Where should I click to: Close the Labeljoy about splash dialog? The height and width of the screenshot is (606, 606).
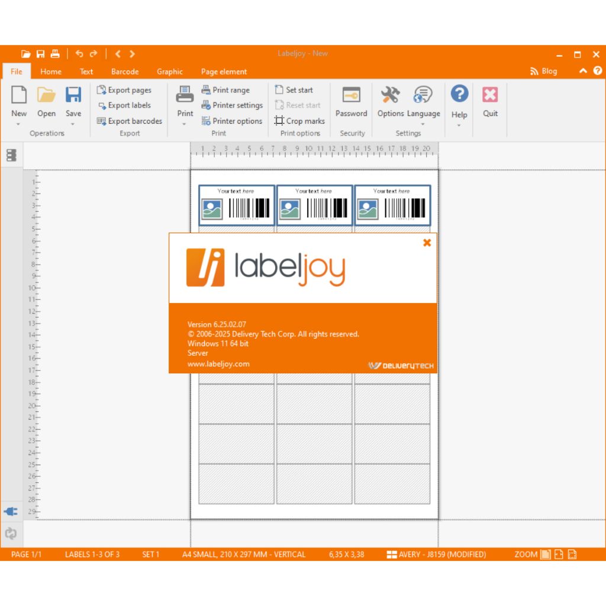coord(427,243)
